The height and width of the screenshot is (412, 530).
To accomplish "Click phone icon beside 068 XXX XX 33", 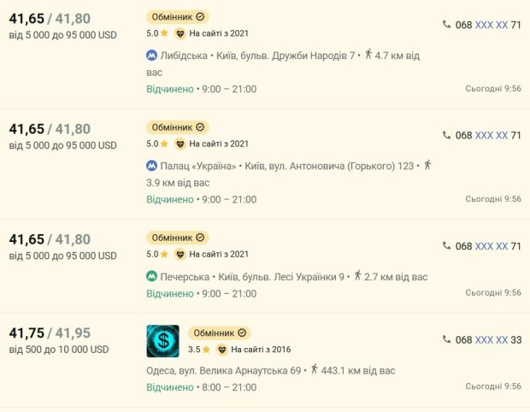I will tap(447, 339).
